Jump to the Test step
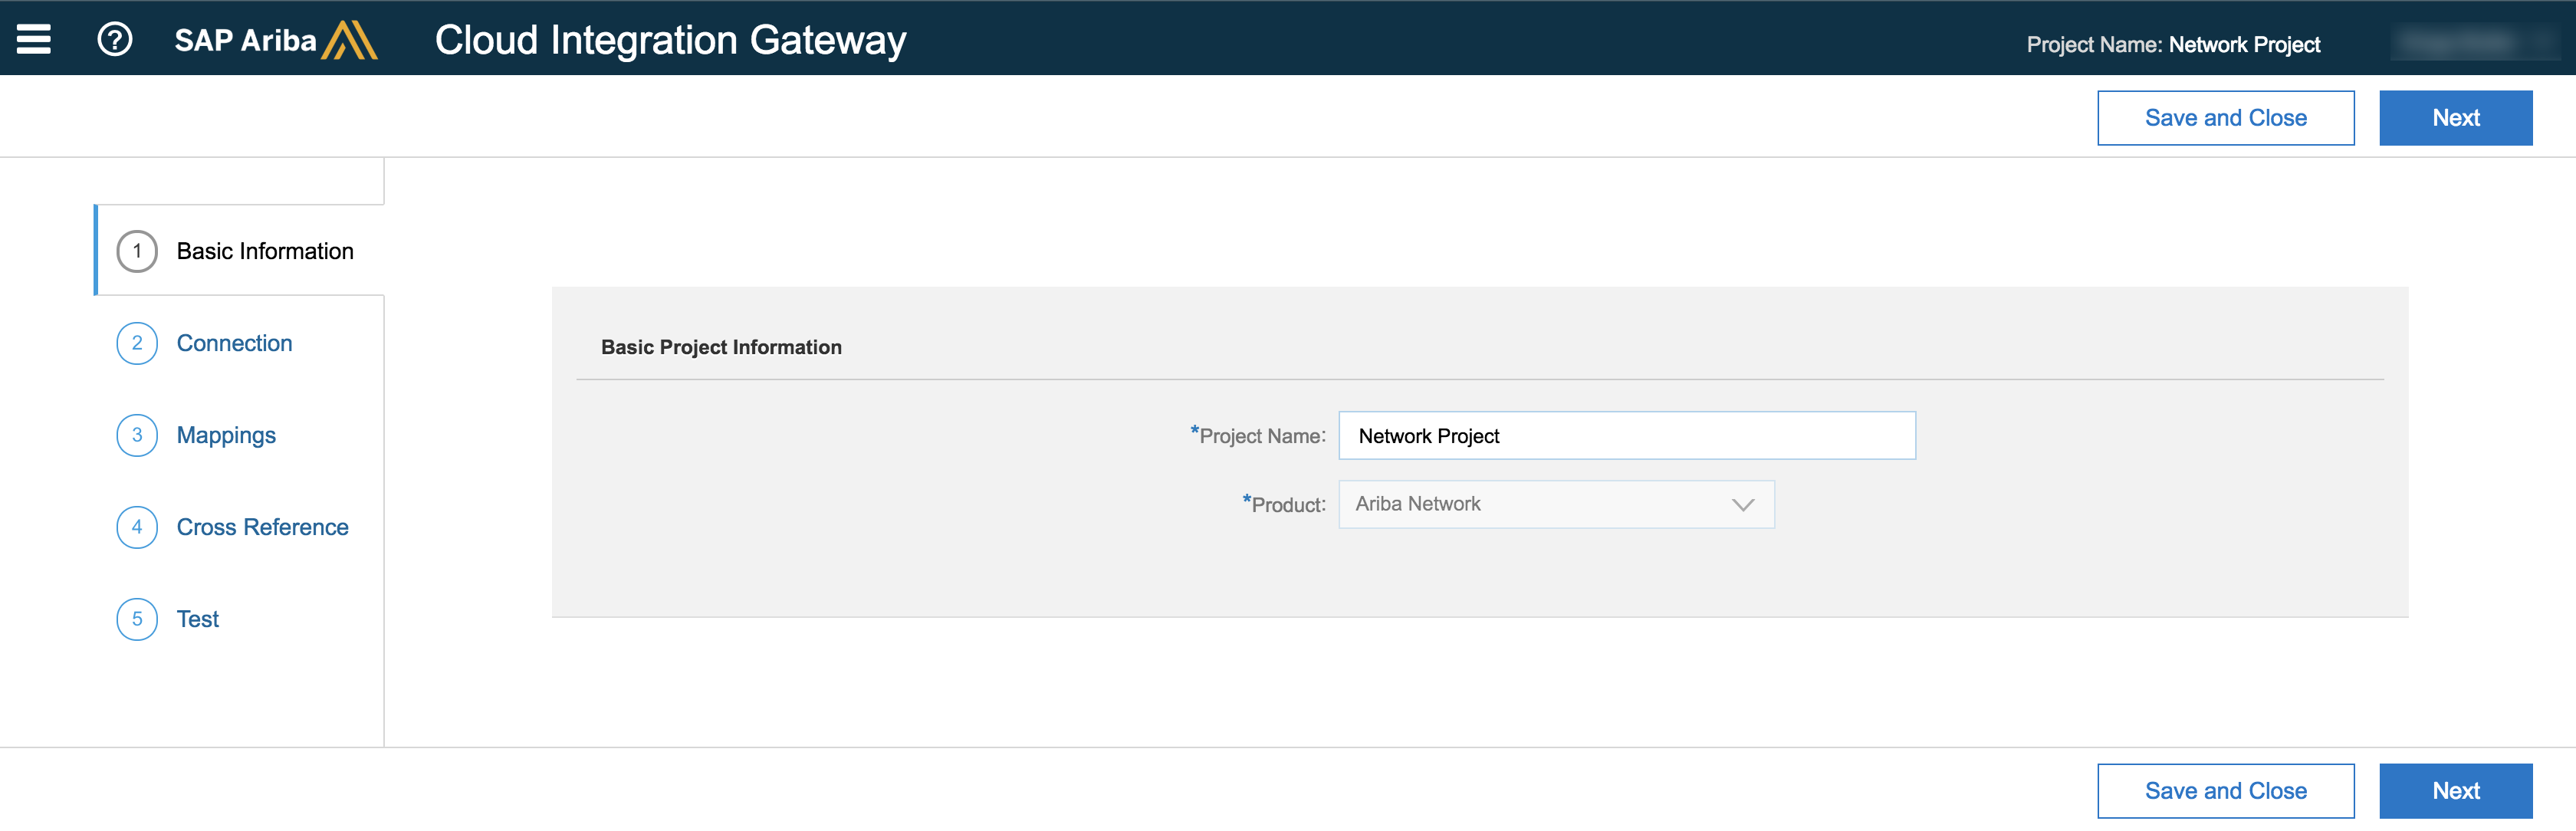The image size is (2576, 831). (198, 619)
